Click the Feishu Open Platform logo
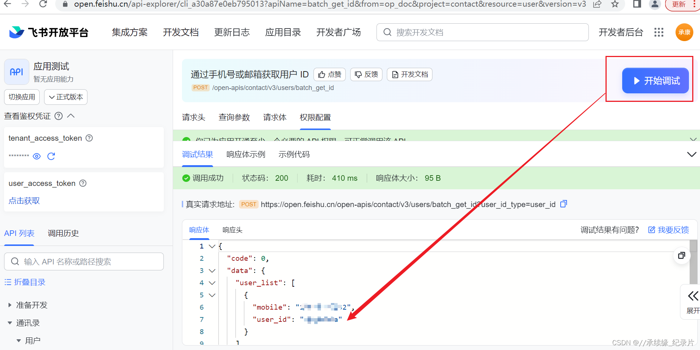The image size is (700, 350). click(49, 32)
